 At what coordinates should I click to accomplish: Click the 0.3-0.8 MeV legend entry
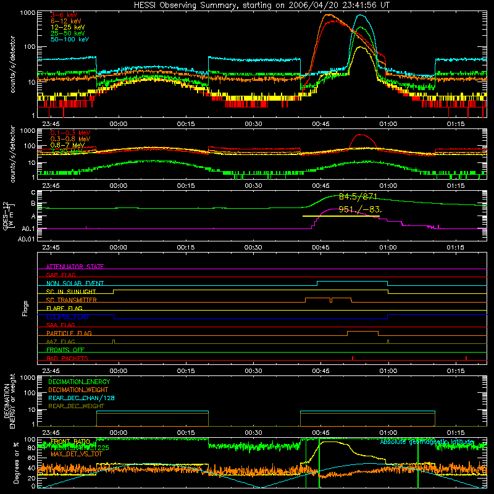(70, 139)
